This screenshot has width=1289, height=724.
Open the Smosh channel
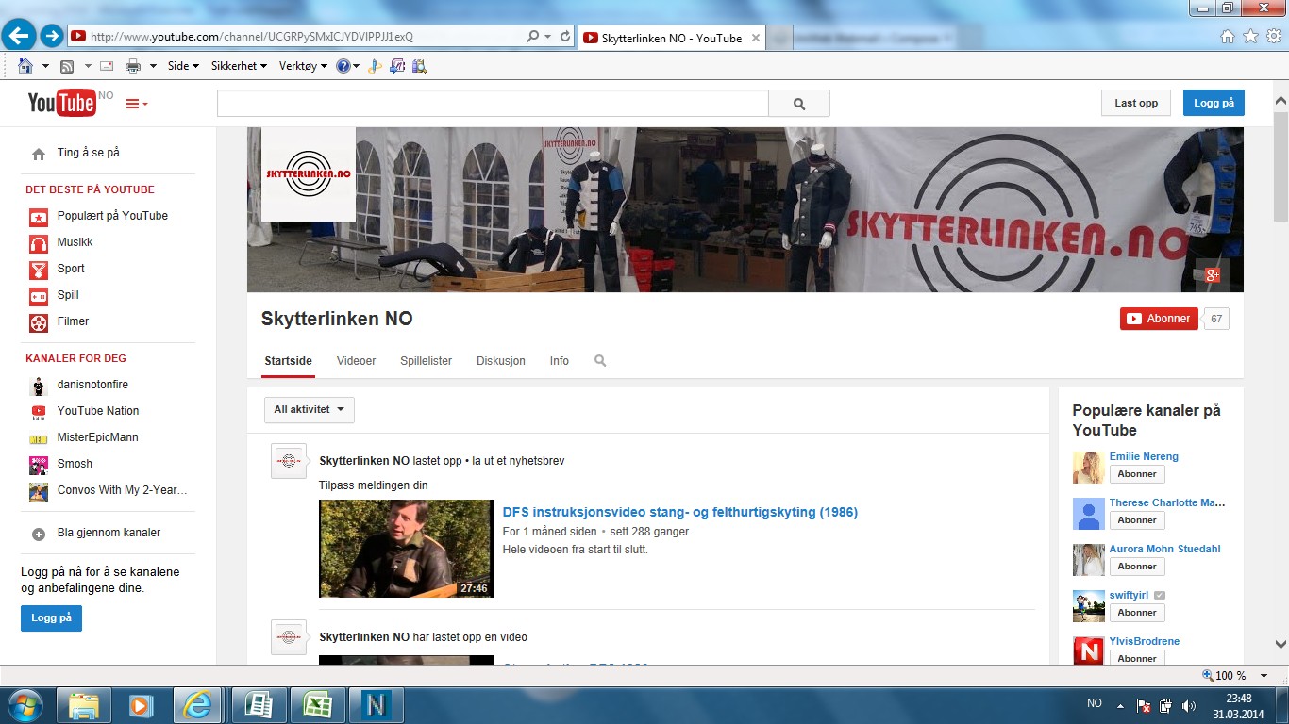coord(75,464)
